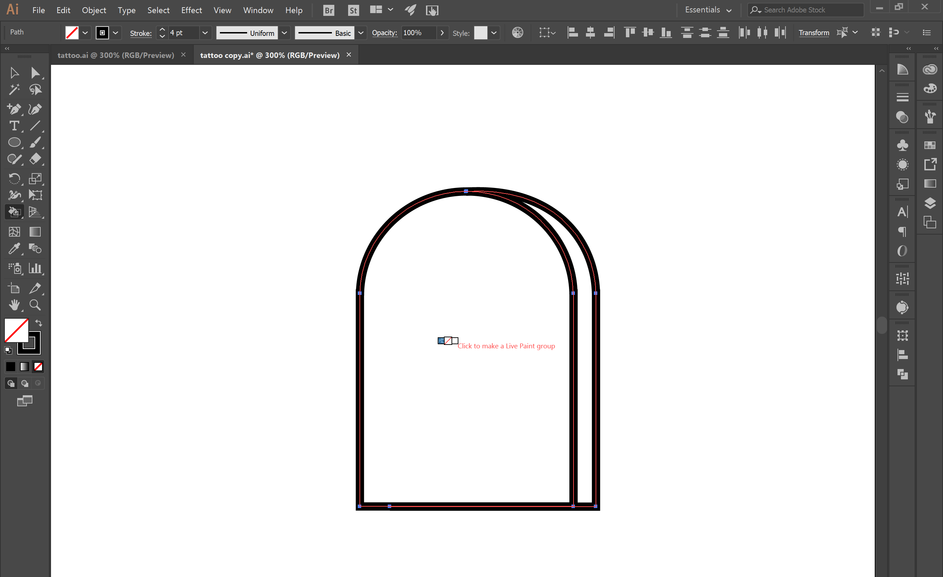Open the arrange documents dropdown
Screen dimensions: 943x577
tap(382, 10)
